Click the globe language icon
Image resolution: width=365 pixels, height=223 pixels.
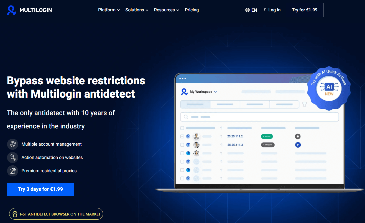(x=247, y=10)
